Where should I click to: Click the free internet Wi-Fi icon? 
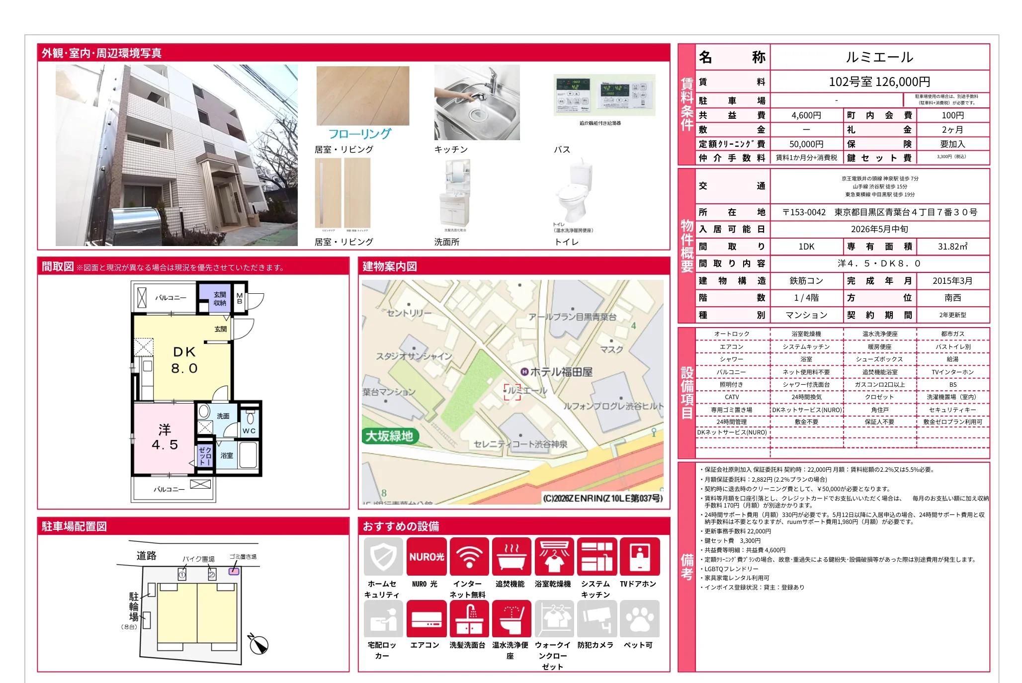469,556
